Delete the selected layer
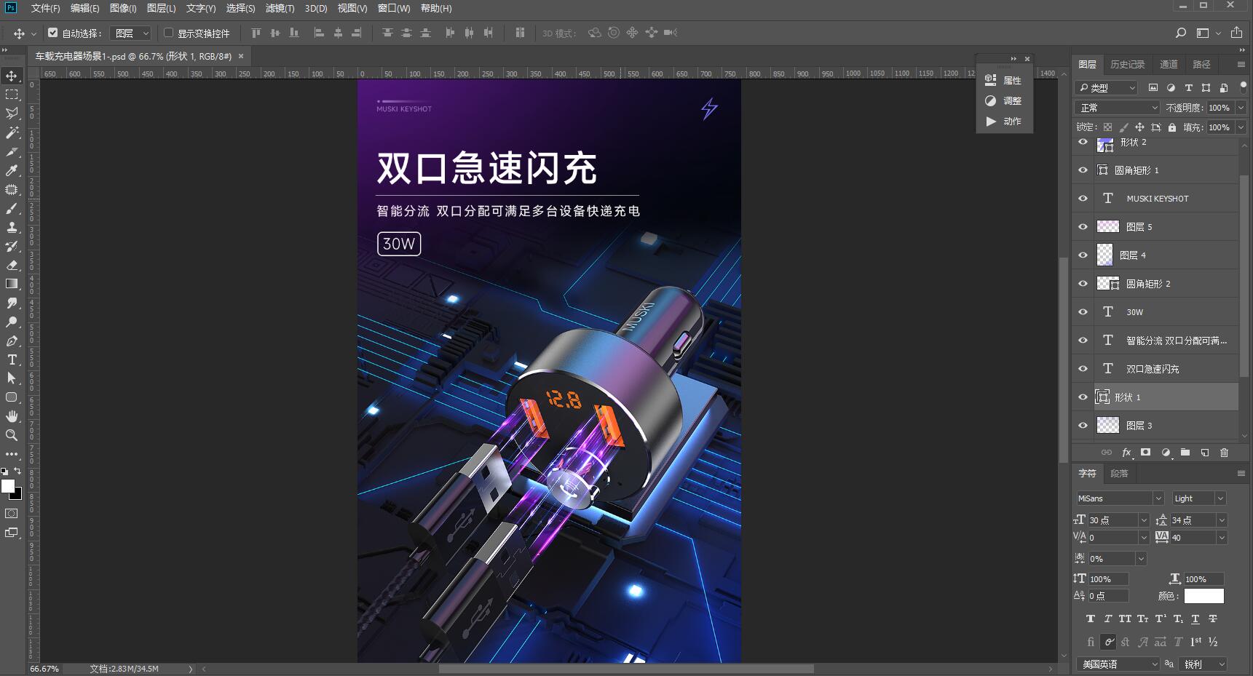1253x676 pixels. coord(1225,453)
